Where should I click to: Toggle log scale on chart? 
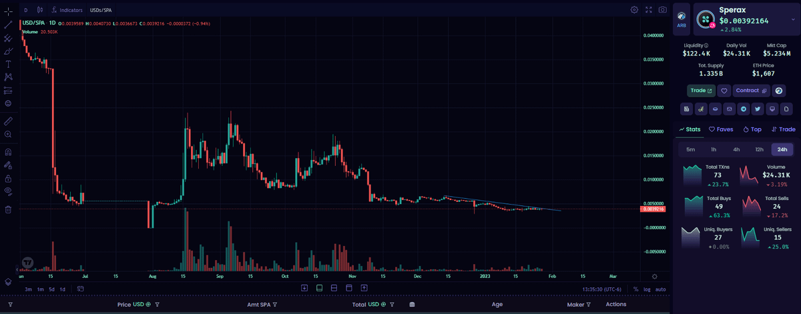coord(645,289)
